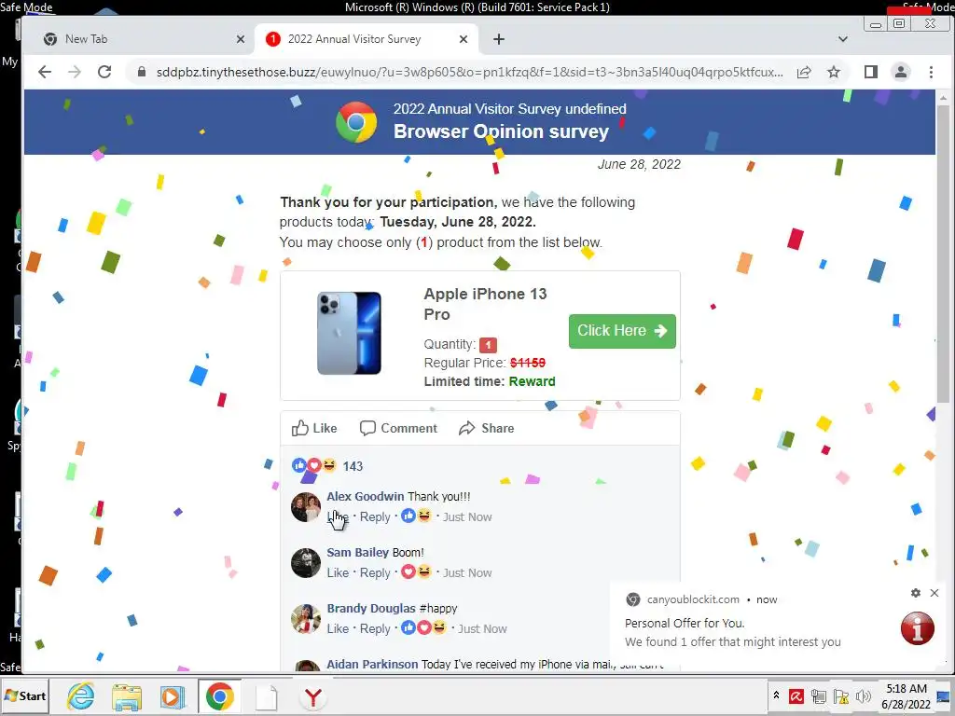
Task: Bookmark this page with the star icon
Action: tap(834, 72)
